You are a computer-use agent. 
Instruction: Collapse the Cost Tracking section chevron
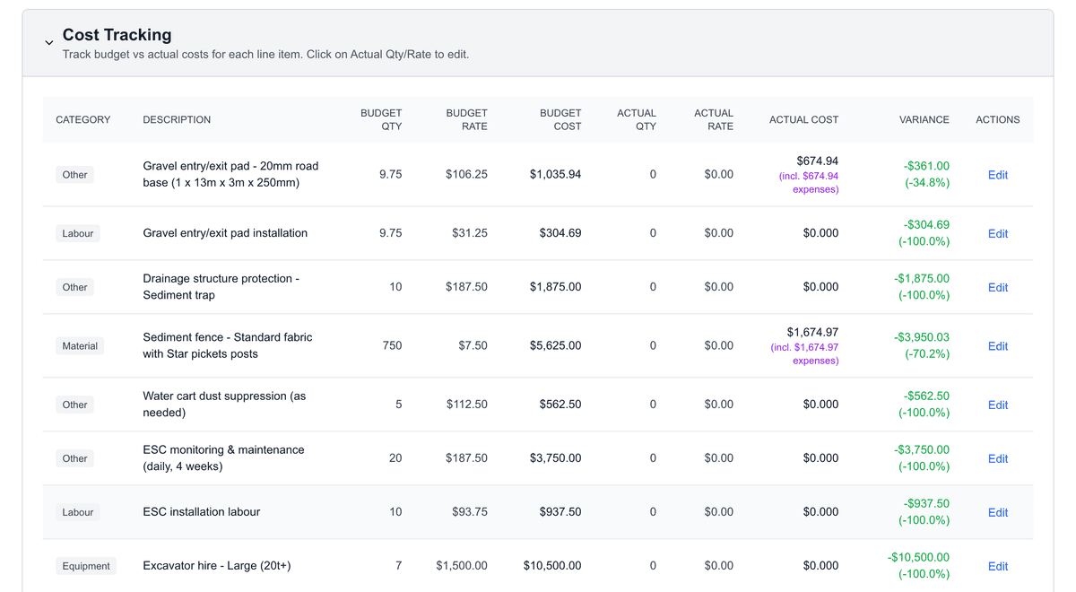coord(48,43)
